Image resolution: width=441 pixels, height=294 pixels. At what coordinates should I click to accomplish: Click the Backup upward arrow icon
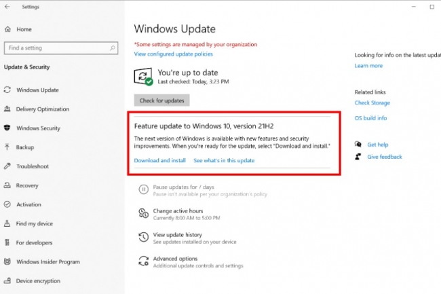(x=7, y=147)
